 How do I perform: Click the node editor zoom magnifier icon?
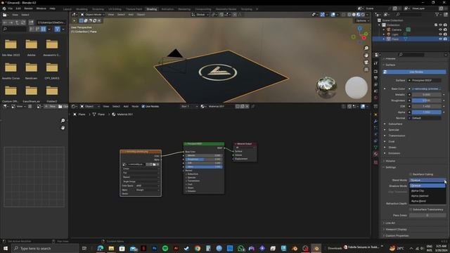pos(63,120)
